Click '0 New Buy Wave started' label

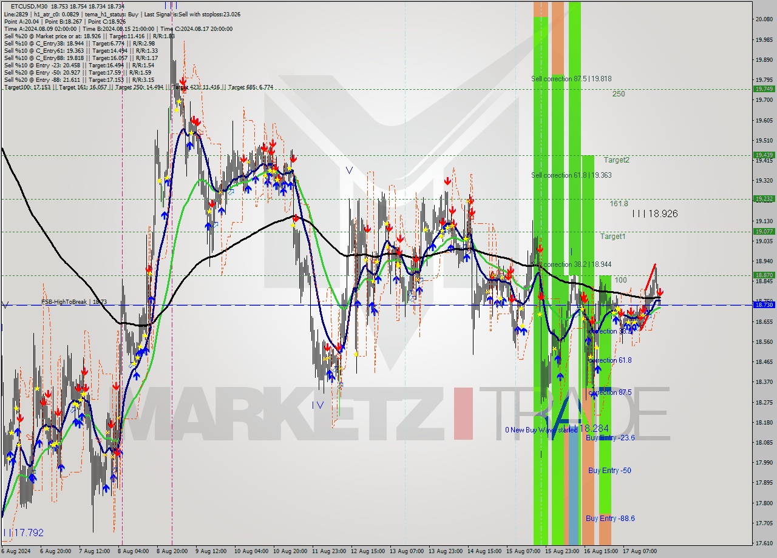pyautogui.click(x=541, y=430)
